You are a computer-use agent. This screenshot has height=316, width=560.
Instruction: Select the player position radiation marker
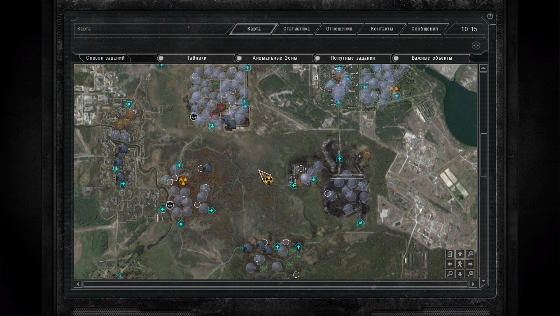pos(269,180)
